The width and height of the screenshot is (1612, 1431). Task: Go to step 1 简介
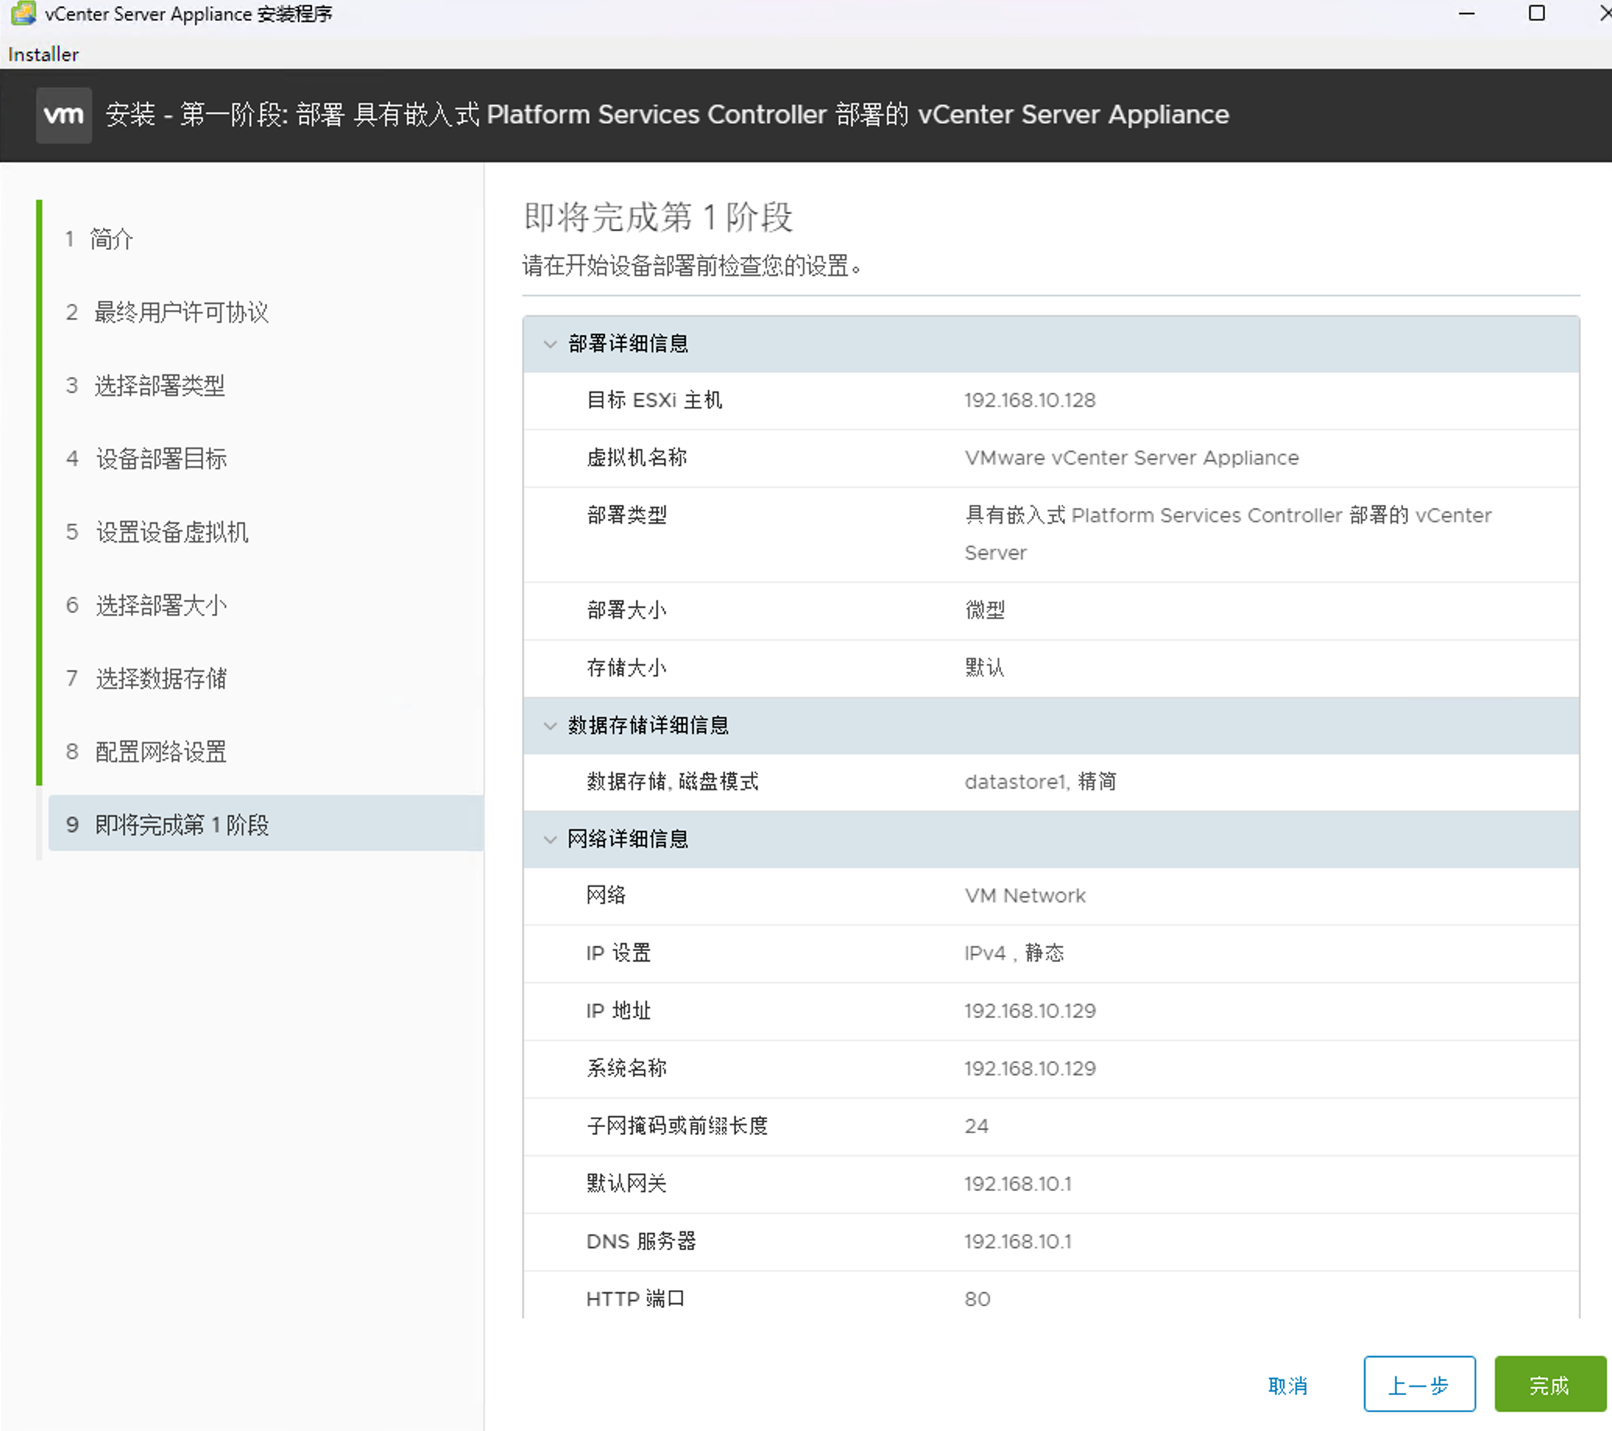(99, 239)
